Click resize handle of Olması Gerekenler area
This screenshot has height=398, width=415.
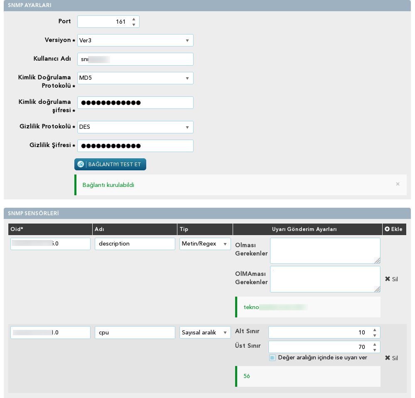(x=378, y=260)
